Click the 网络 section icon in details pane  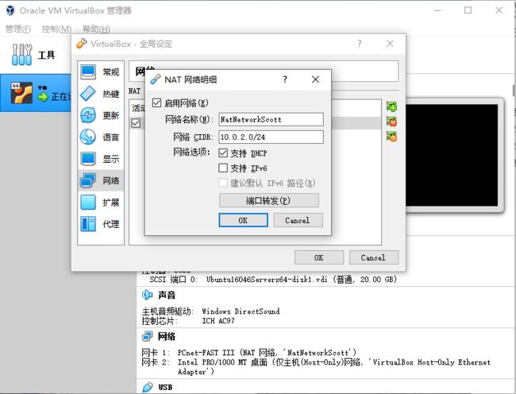tap(147, 336)
